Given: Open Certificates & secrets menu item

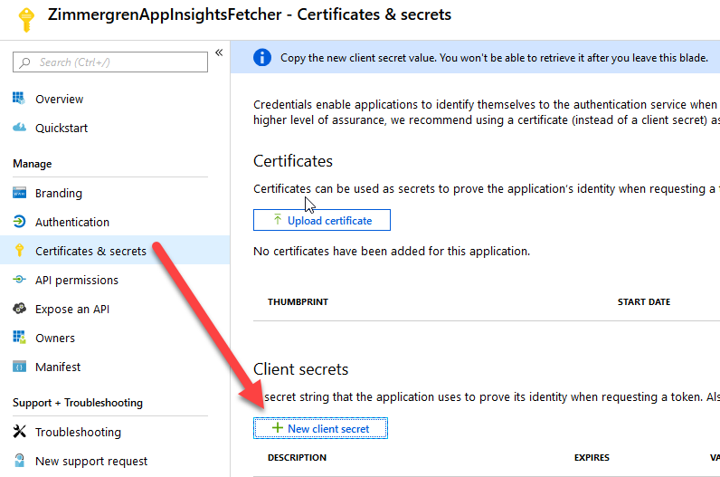Looking at the screenshot, I should tap(90, 251).
